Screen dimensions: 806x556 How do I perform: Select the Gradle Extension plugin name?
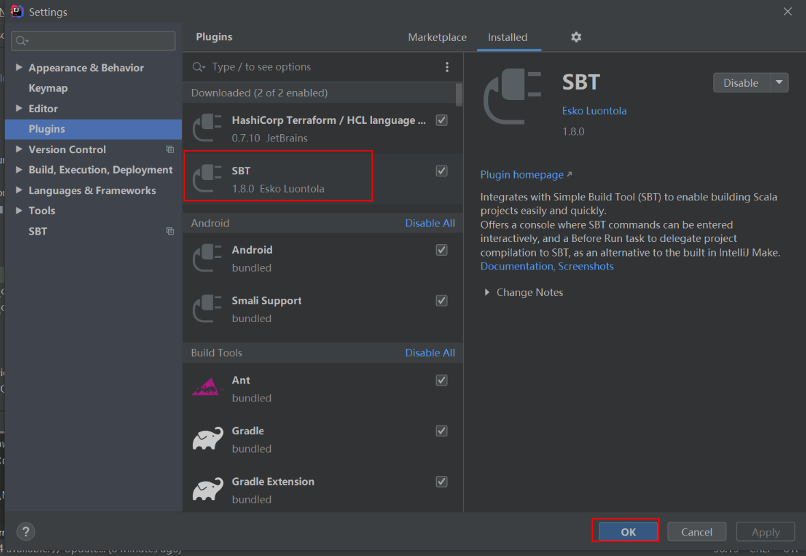point(273,481)
